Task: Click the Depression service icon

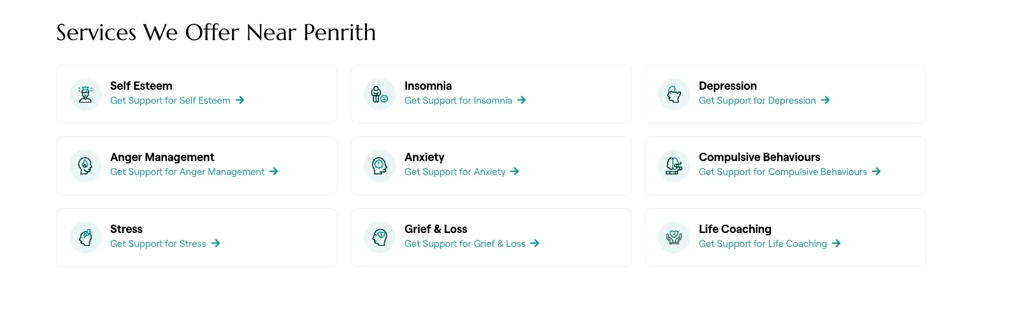Action: (674, 94)
